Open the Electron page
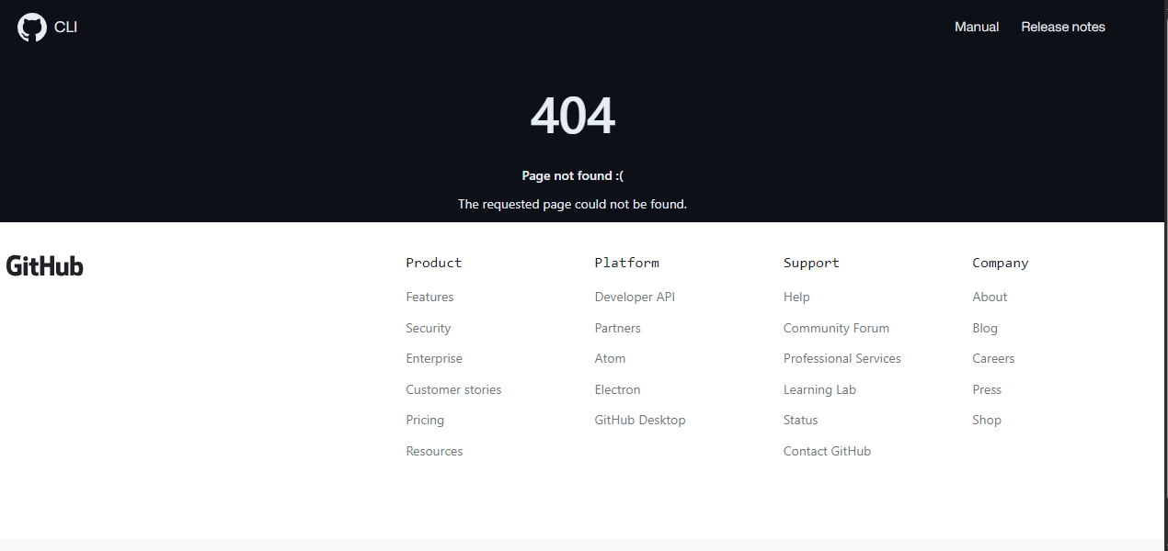Viewport: 1168px width, 551px height. pos(617,389)
